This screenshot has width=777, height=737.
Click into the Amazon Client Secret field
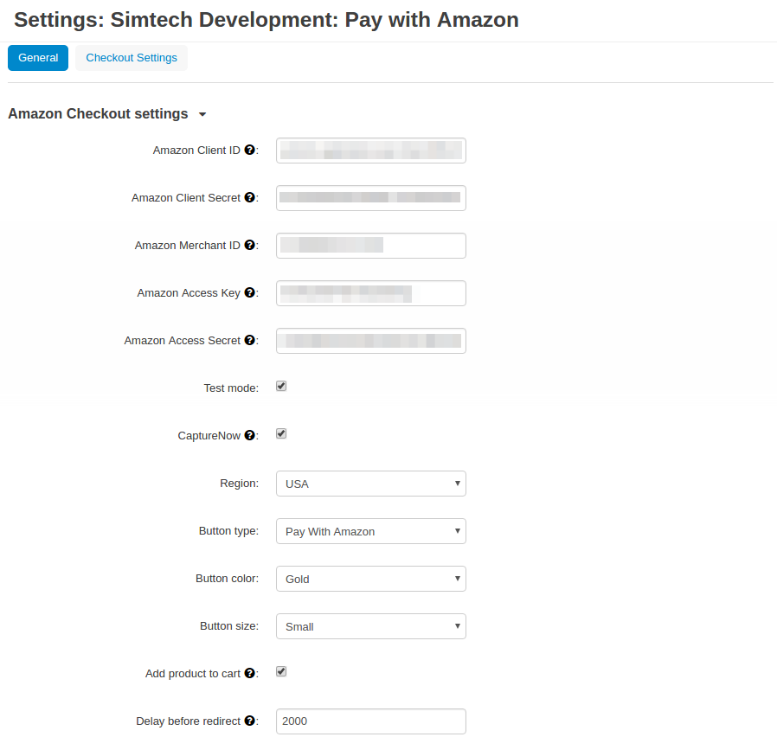coord(371,198)
